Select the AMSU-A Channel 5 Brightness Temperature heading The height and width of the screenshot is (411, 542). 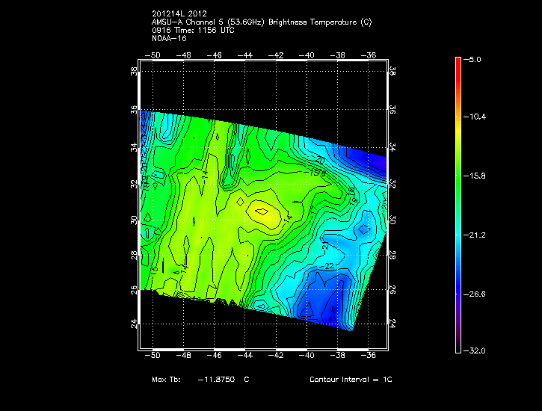(x=261, y=22)
